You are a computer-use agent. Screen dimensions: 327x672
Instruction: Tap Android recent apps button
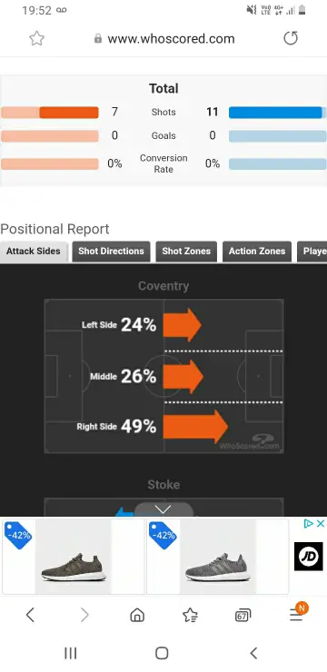click(70, 653)
